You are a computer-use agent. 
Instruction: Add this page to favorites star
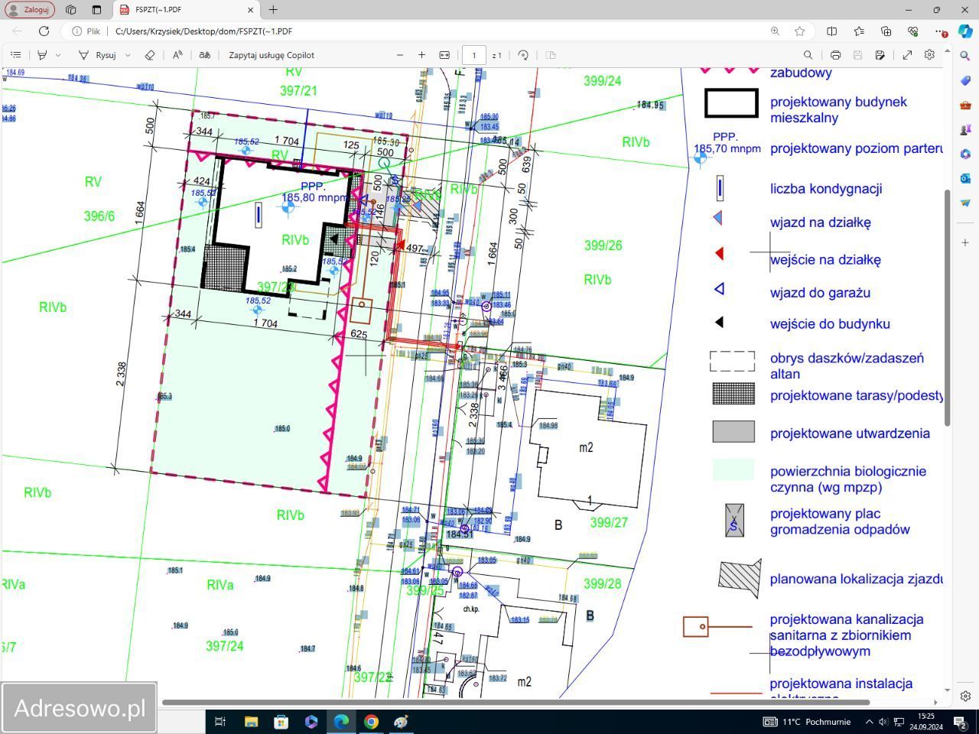(799, 31)
